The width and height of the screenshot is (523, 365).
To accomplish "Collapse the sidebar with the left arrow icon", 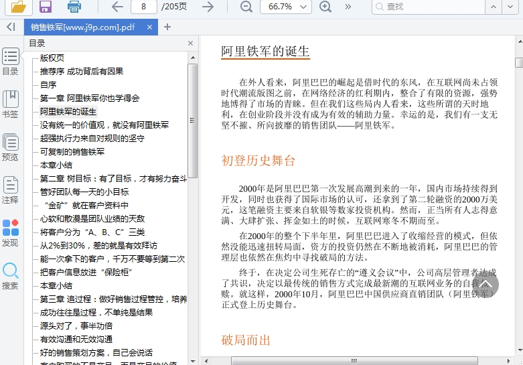I will coord(11,27).
